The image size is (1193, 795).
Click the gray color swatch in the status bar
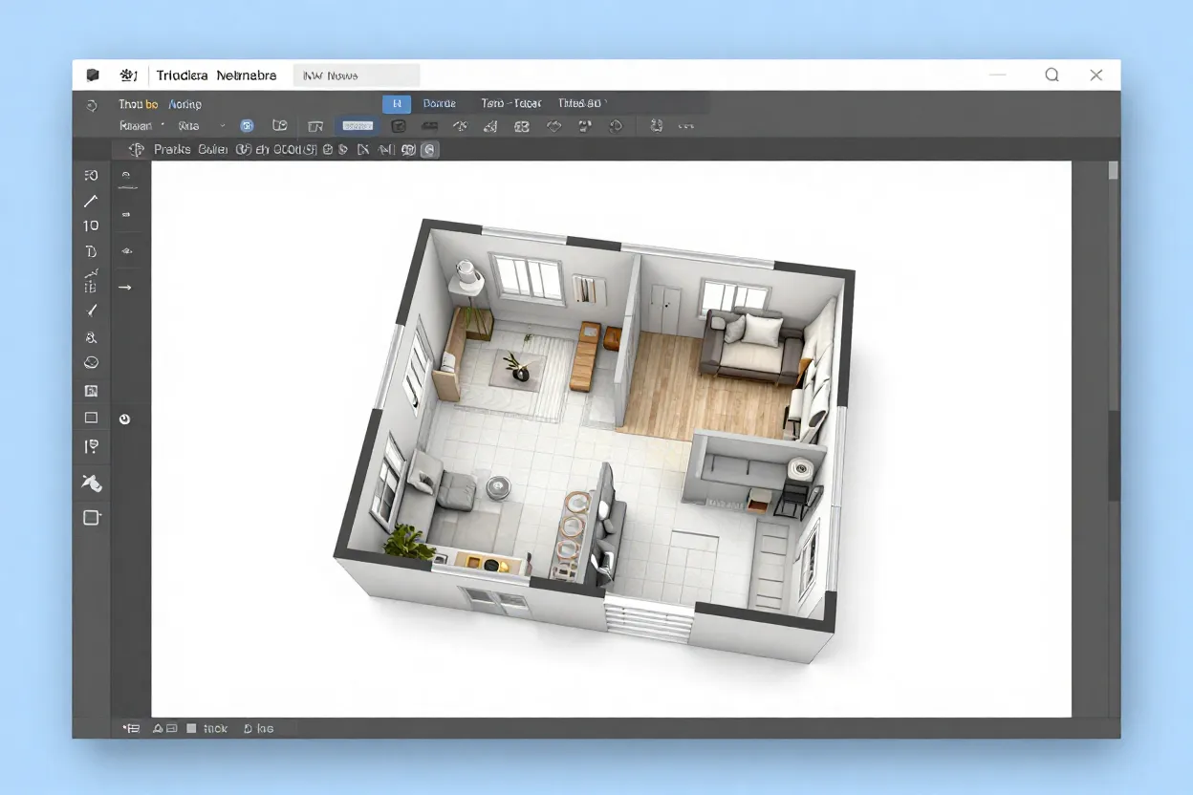tap(190, 728)
